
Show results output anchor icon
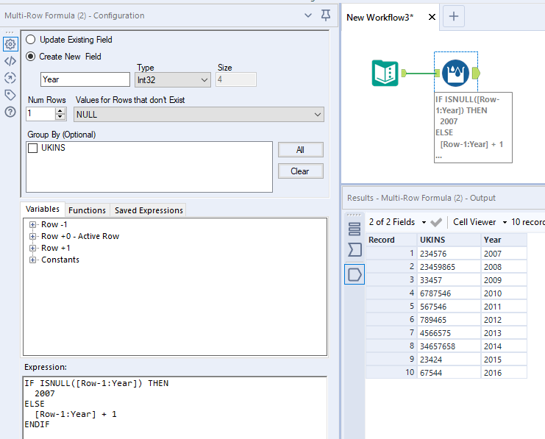point(355,274)
